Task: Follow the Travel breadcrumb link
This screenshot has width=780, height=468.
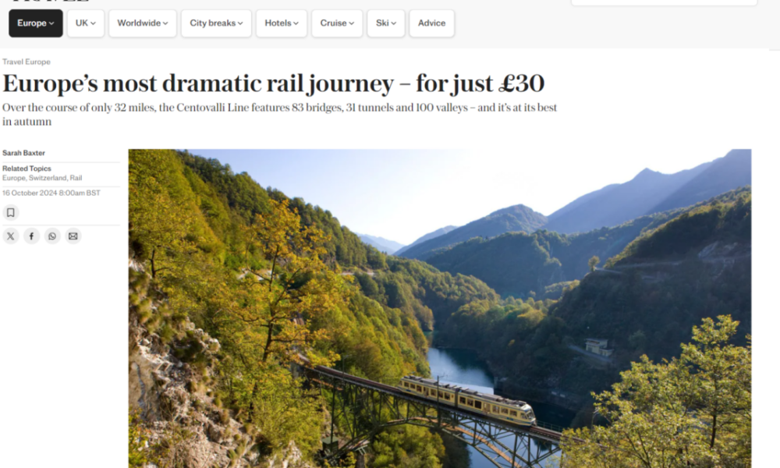Action: point(12,62)
